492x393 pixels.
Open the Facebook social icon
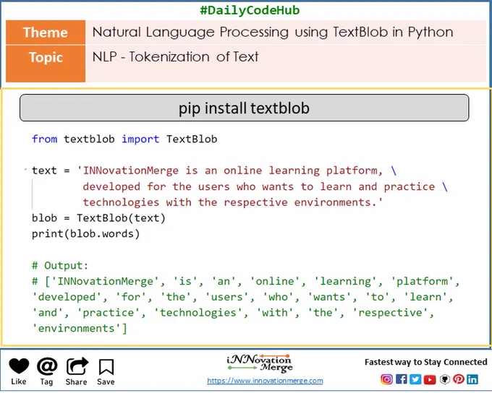[402, 379]
